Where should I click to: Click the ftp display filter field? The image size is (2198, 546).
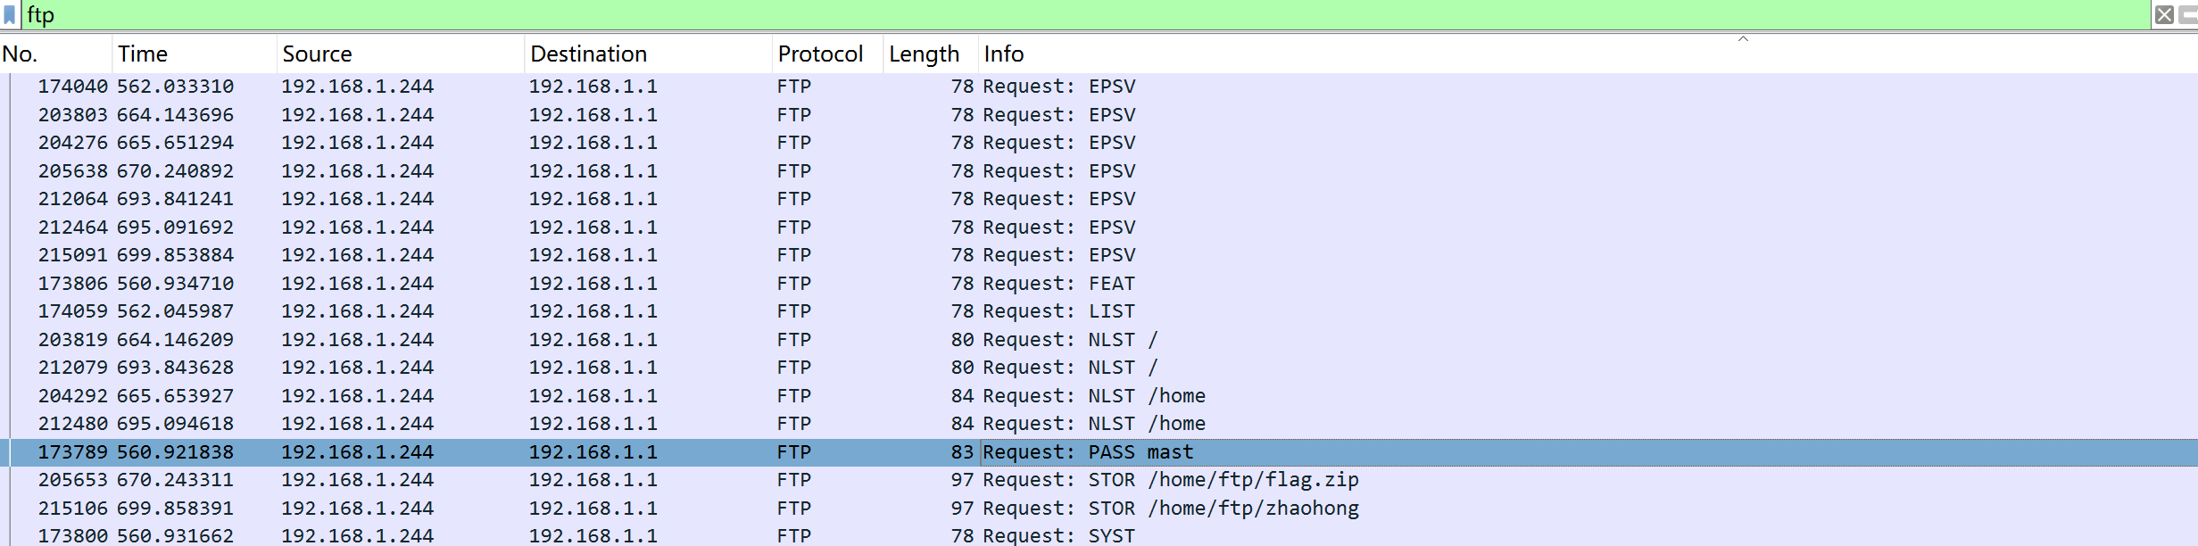pos(1071,15)
